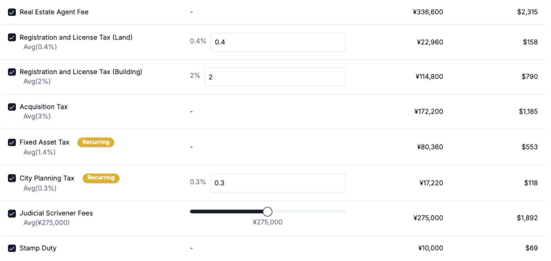The width and height of the screenshot is (551, 261).
Task: Toggle the Fixed Asset Tax checkbox
Action: pos(12,143)
